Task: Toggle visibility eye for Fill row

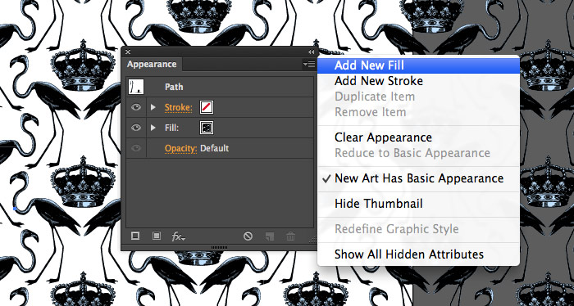Action: [136, 128]
